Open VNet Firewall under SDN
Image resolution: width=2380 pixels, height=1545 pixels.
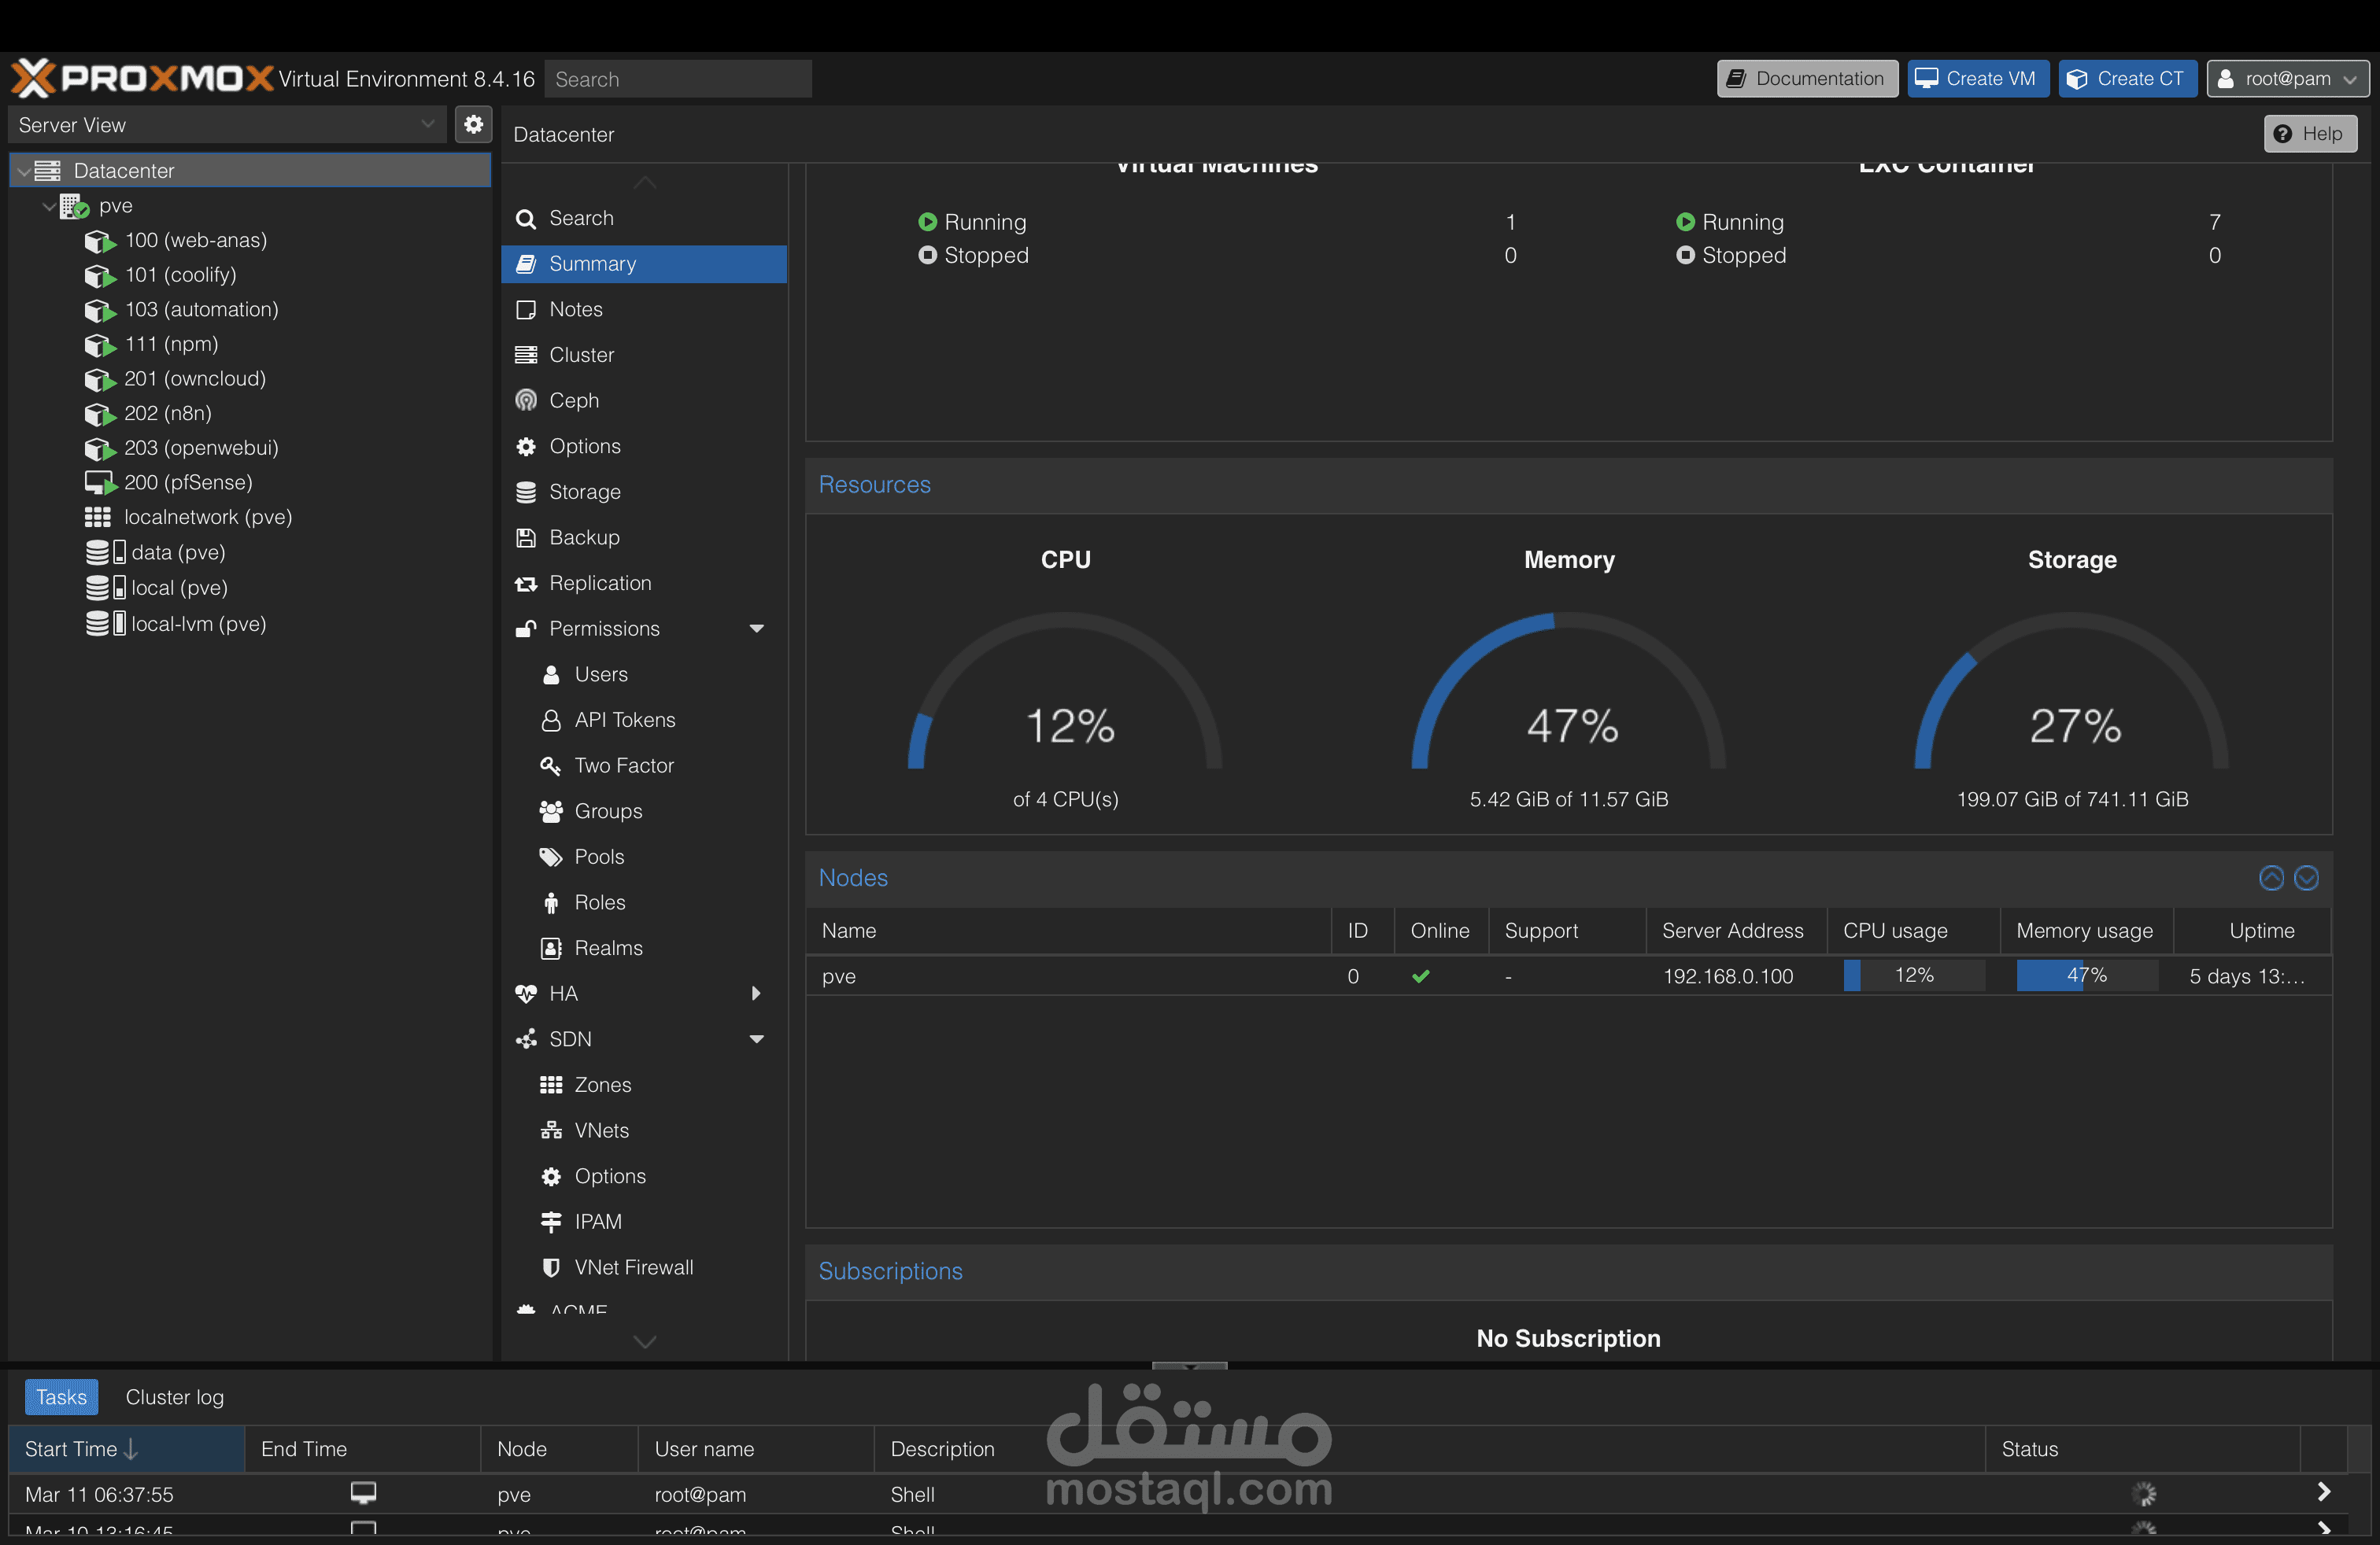tap(633, 1267)
